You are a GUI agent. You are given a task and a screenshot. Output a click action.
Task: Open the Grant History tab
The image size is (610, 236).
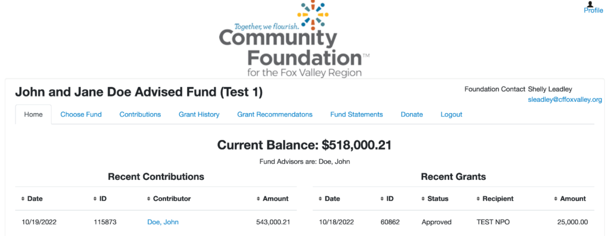click(x=199, y=114)
